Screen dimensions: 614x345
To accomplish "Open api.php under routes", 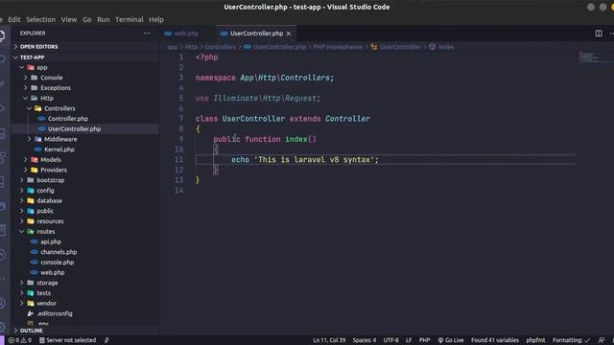I will click(x=85, y=241).
